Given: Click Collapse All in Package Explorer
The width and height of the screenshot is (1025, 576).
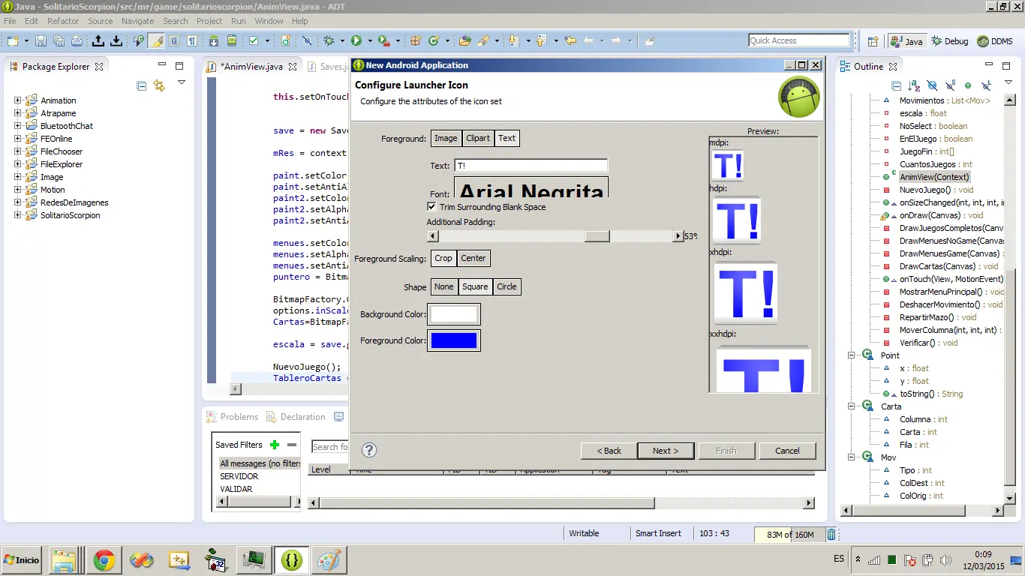Looking at the screenshot, I should click(x=141, y=86).
